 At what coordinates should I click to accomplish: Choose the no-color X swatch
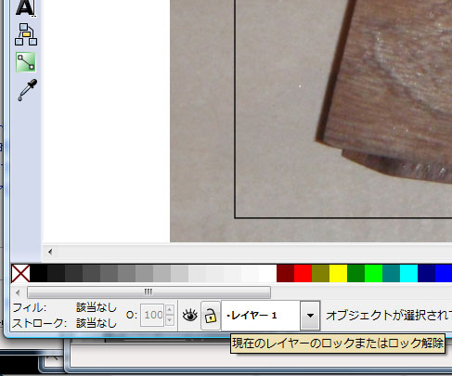tap(20, 274)
